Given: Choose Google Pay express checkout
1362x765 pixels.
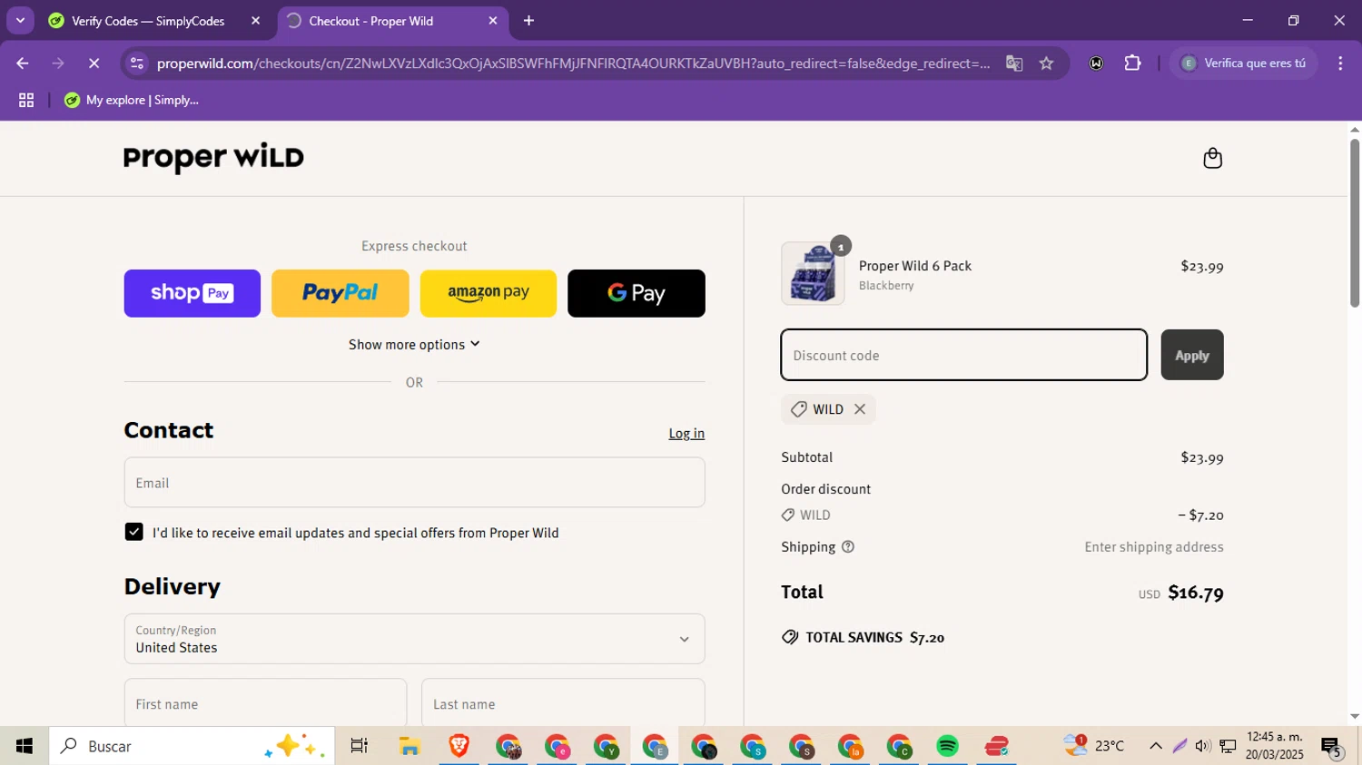Looking at the screenshot, I should coord(637,293).
